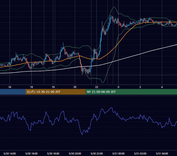Click the 5/30 20:00 date label

coord(75,153)
